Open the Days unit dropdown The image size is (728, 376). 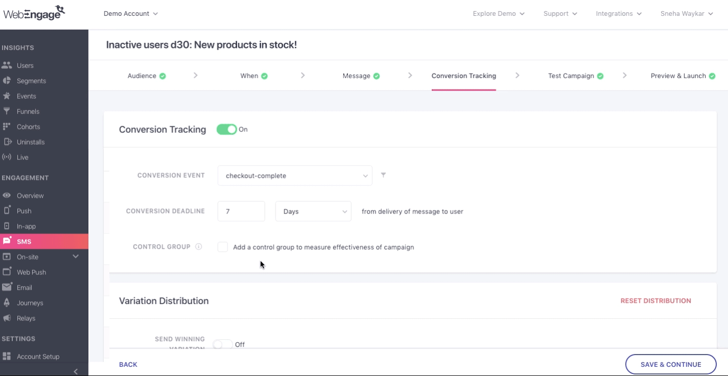click(313, 212)
